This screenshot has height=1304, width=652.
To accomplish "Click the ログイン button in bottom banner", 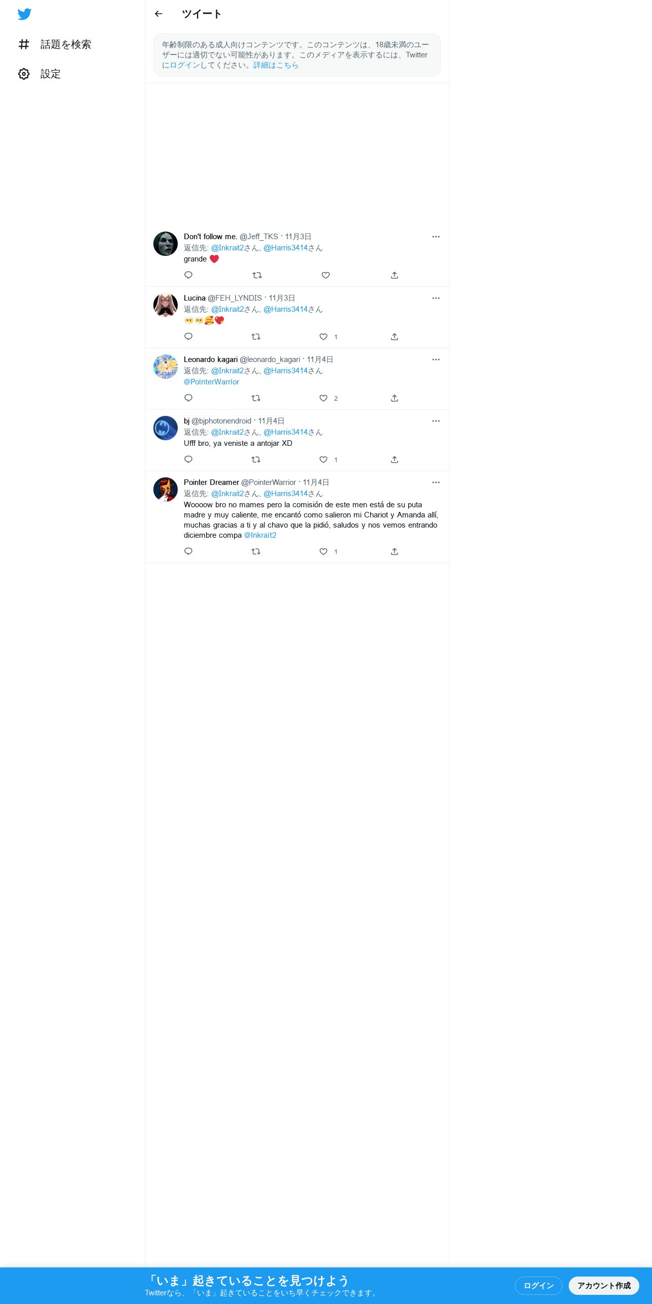I will pyautogui.click(x=539, y=1285).
